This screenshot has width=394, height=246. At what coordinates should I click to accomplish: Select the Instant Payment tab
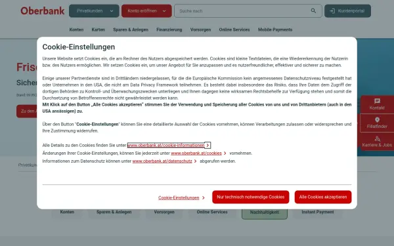(318, 212)
